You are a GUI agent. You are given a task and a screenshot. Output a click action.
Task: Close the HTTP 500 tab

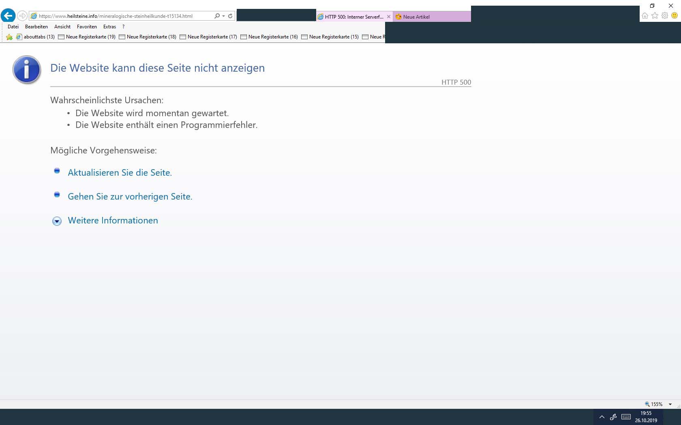[389, 17]
